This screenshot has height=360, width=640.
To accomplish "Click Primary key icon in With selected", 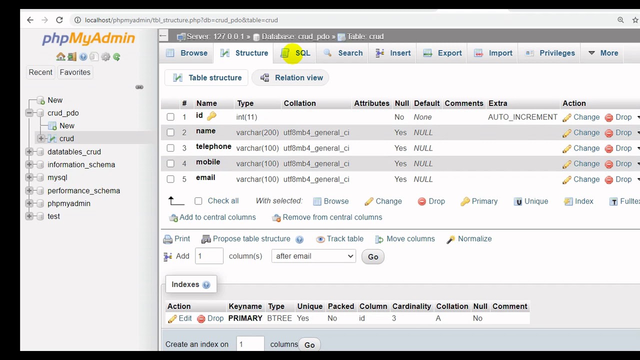I will [479, 201].
